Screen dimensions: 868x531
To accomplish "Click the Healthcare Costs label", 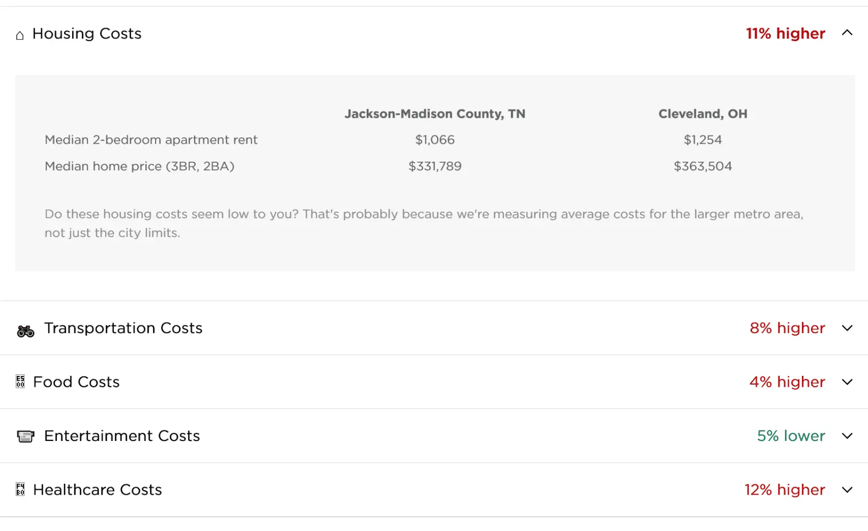I will 98,490.
